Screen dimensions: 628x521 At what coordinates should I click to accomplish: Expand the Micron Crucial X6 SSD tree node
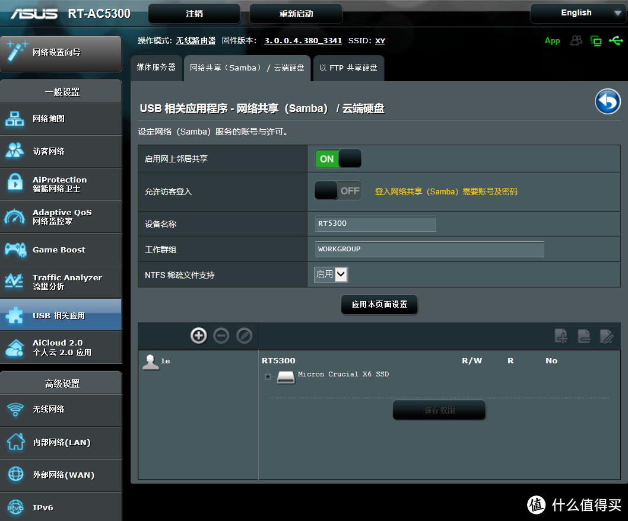point(268,376)
